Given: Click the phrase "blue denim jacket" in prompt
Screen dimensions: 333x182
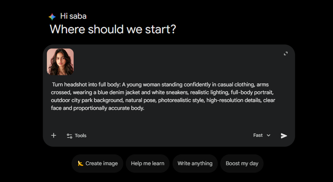Looking at the screenshot, I should tap(121, 92).
